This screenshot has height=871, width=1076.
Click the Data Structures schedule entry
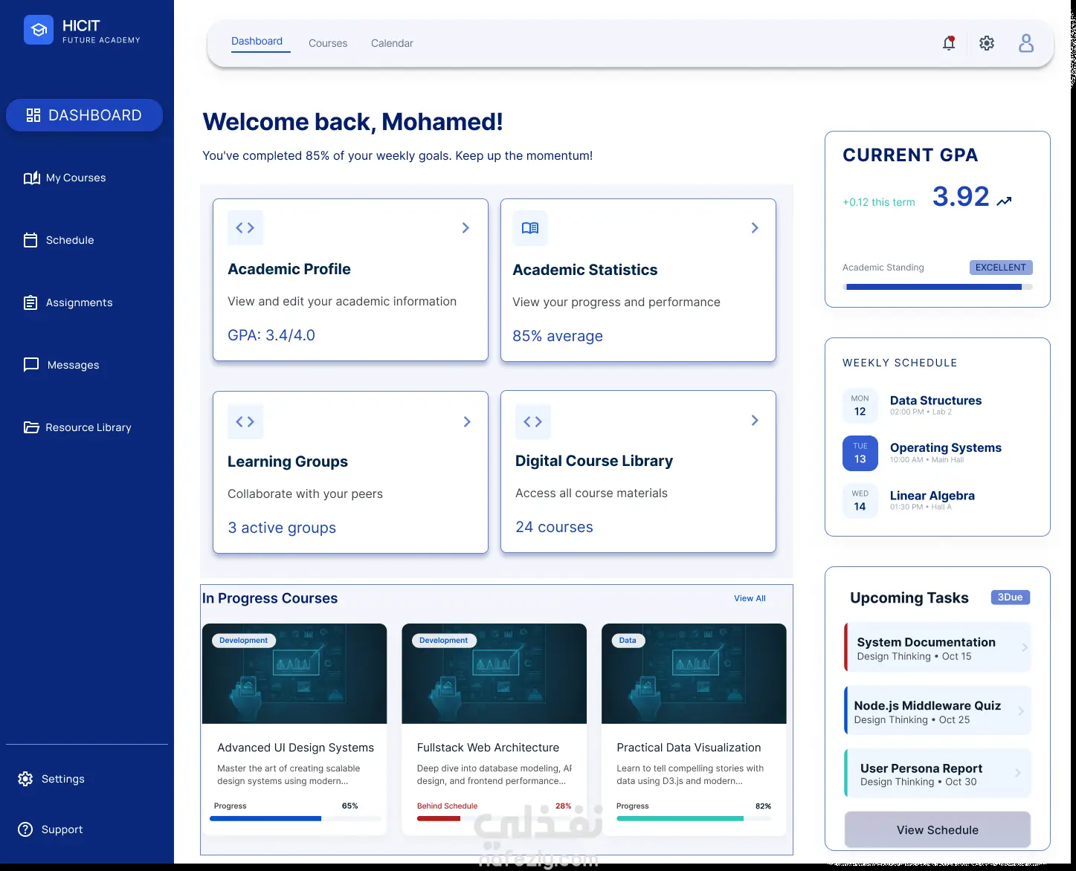pos(935,405)
